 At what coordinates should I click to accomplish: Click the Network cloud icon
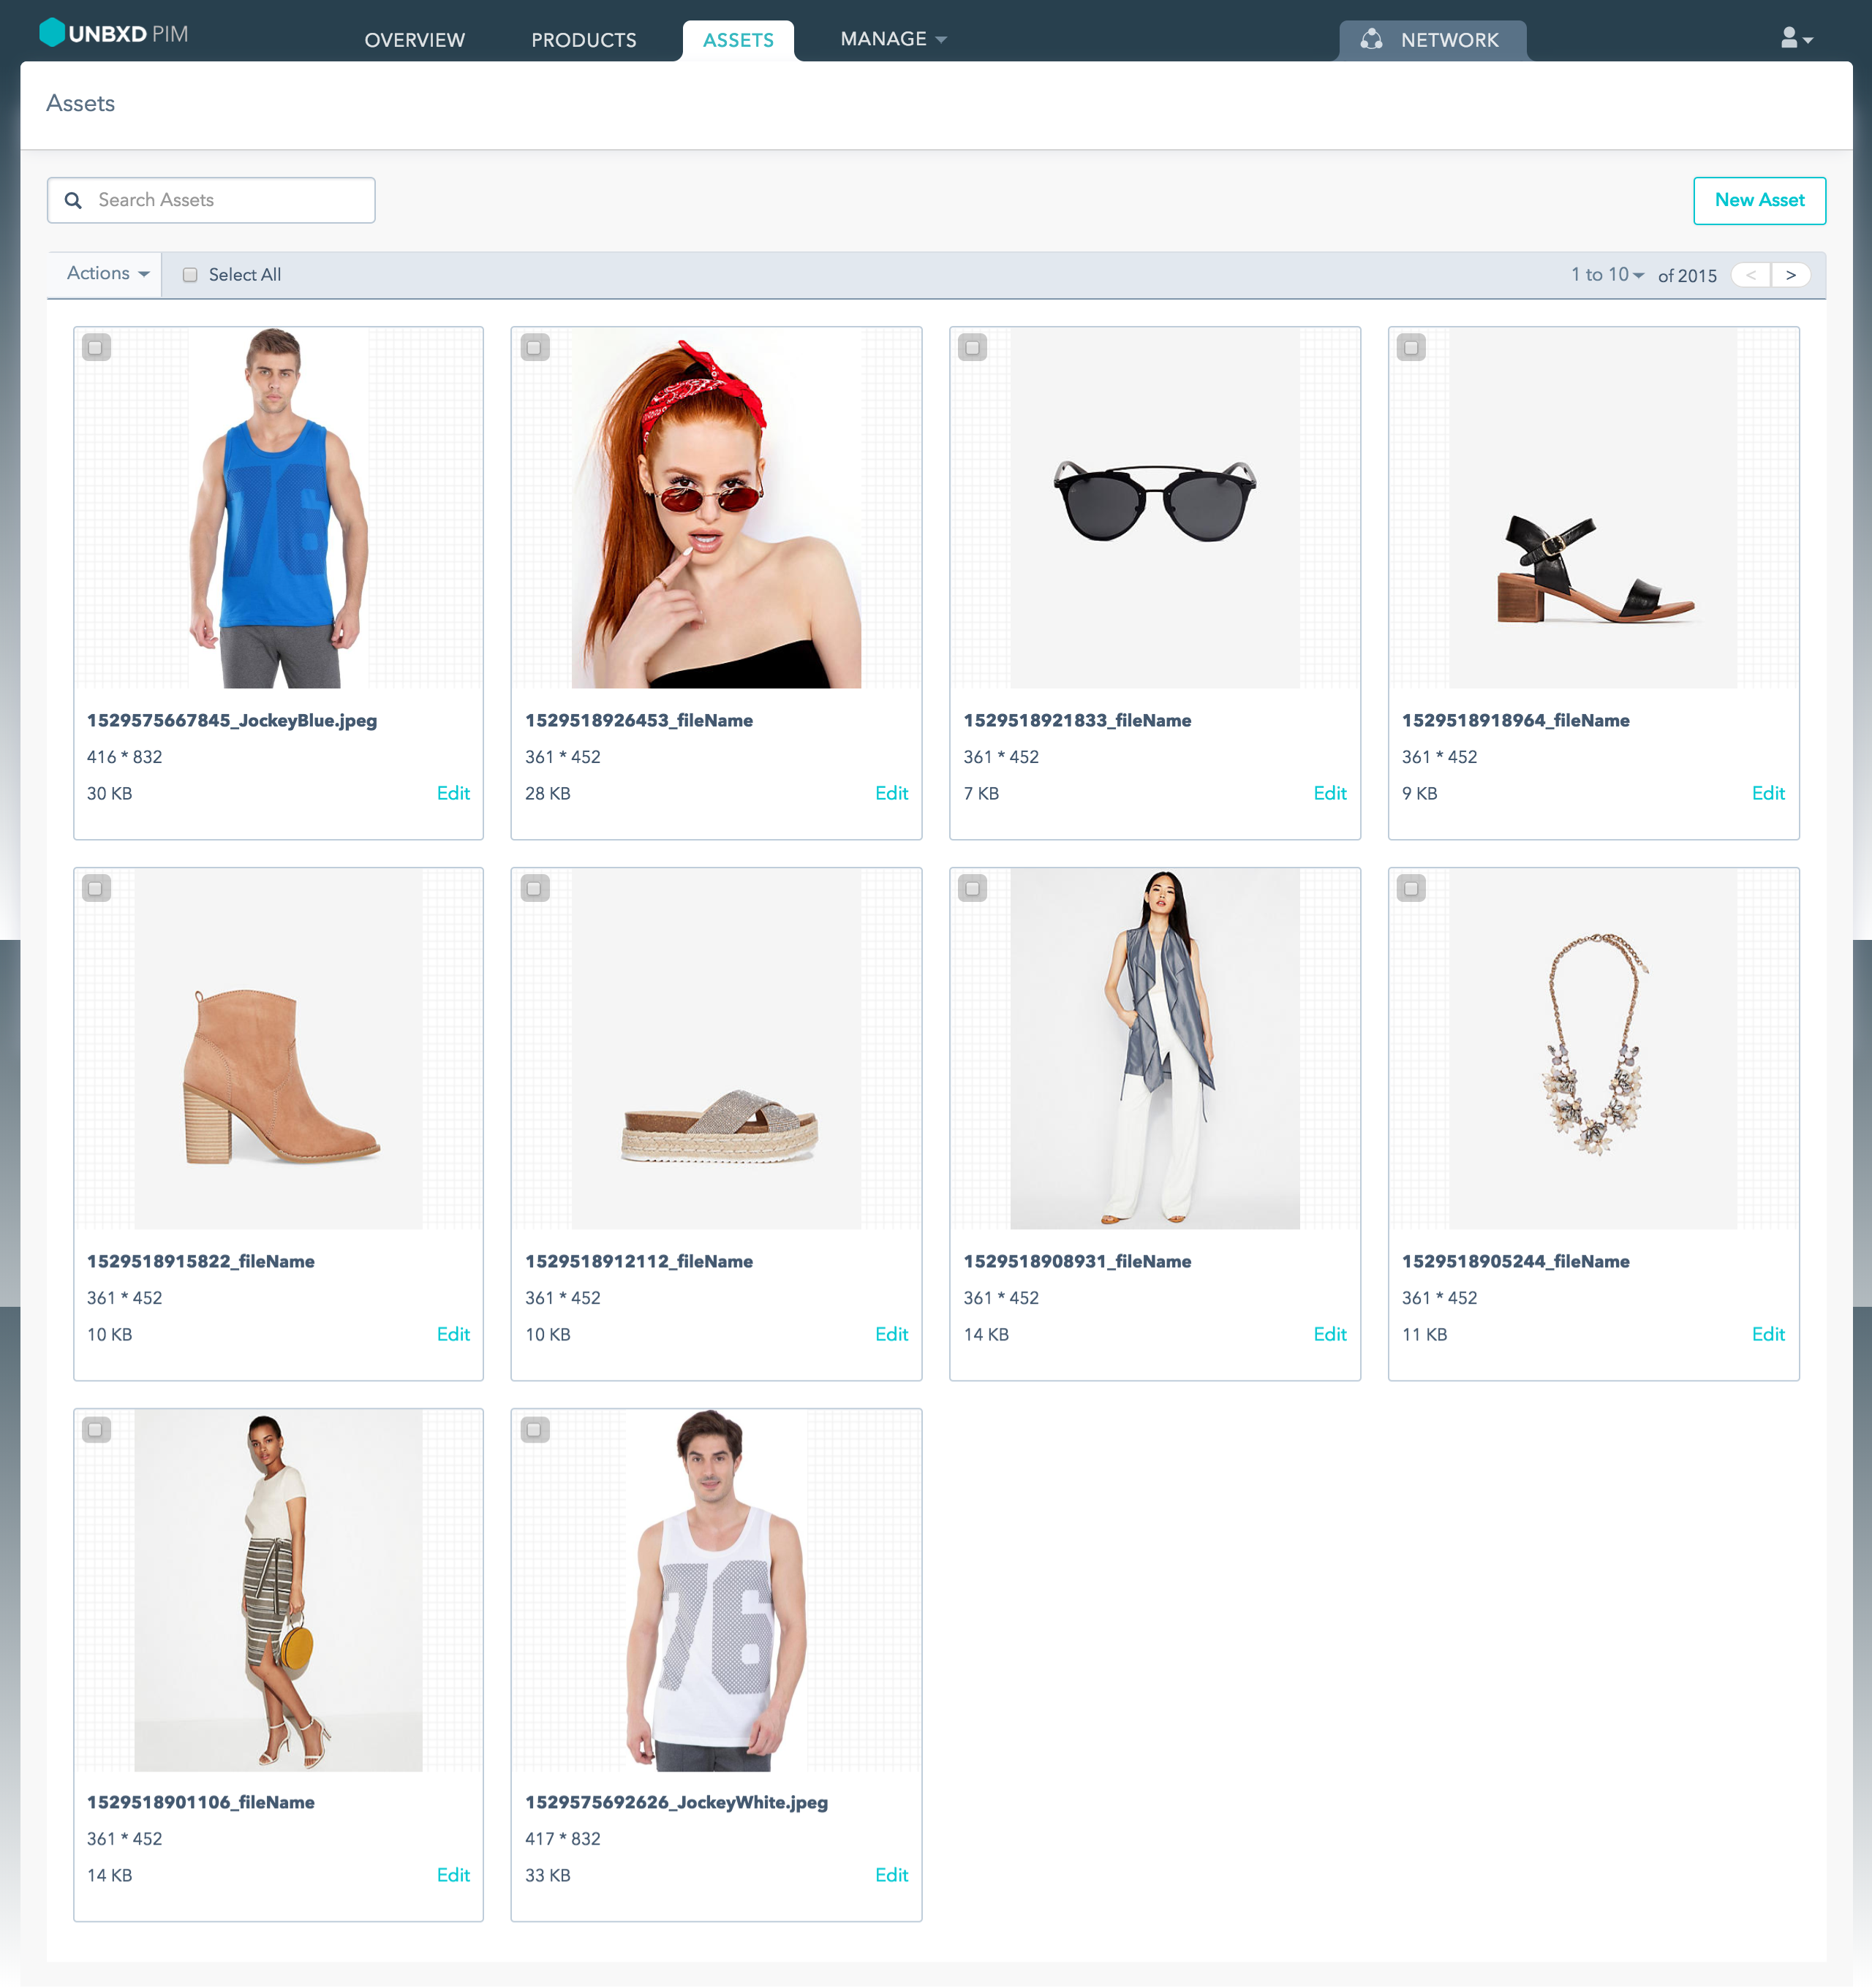pos(1371,39)
